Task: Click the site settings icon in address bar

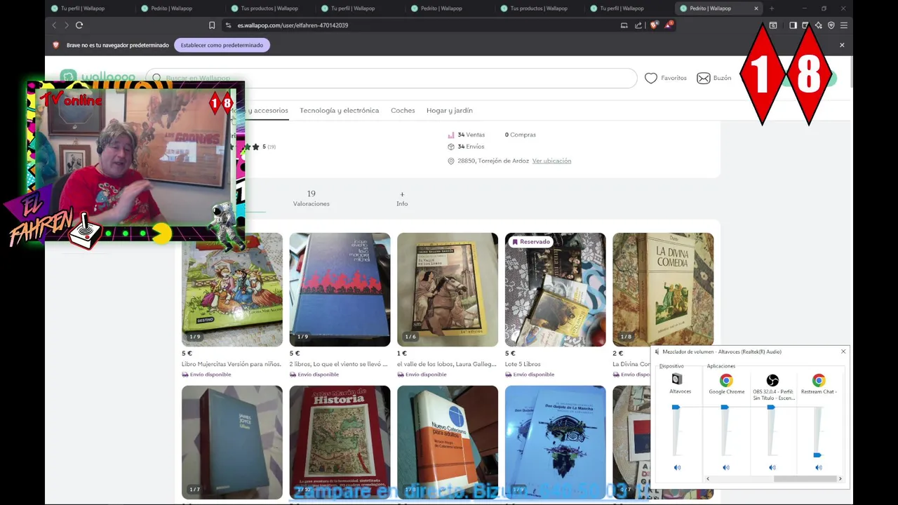Action: click(228, 25)
